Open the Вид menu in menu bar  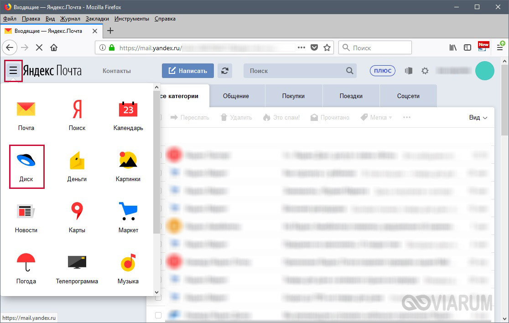point(50,19)
